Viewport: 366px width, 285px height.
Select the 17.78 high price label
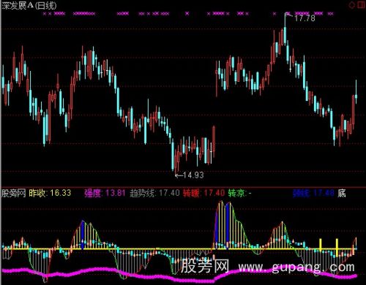(305, 18)
